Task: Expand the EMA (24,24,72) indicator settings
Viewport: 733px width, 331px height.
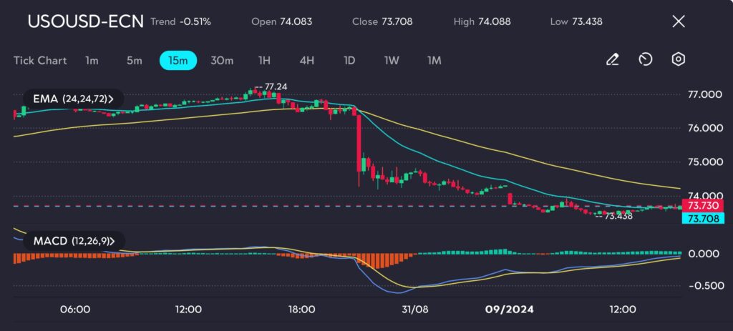Action: [72, 98]
